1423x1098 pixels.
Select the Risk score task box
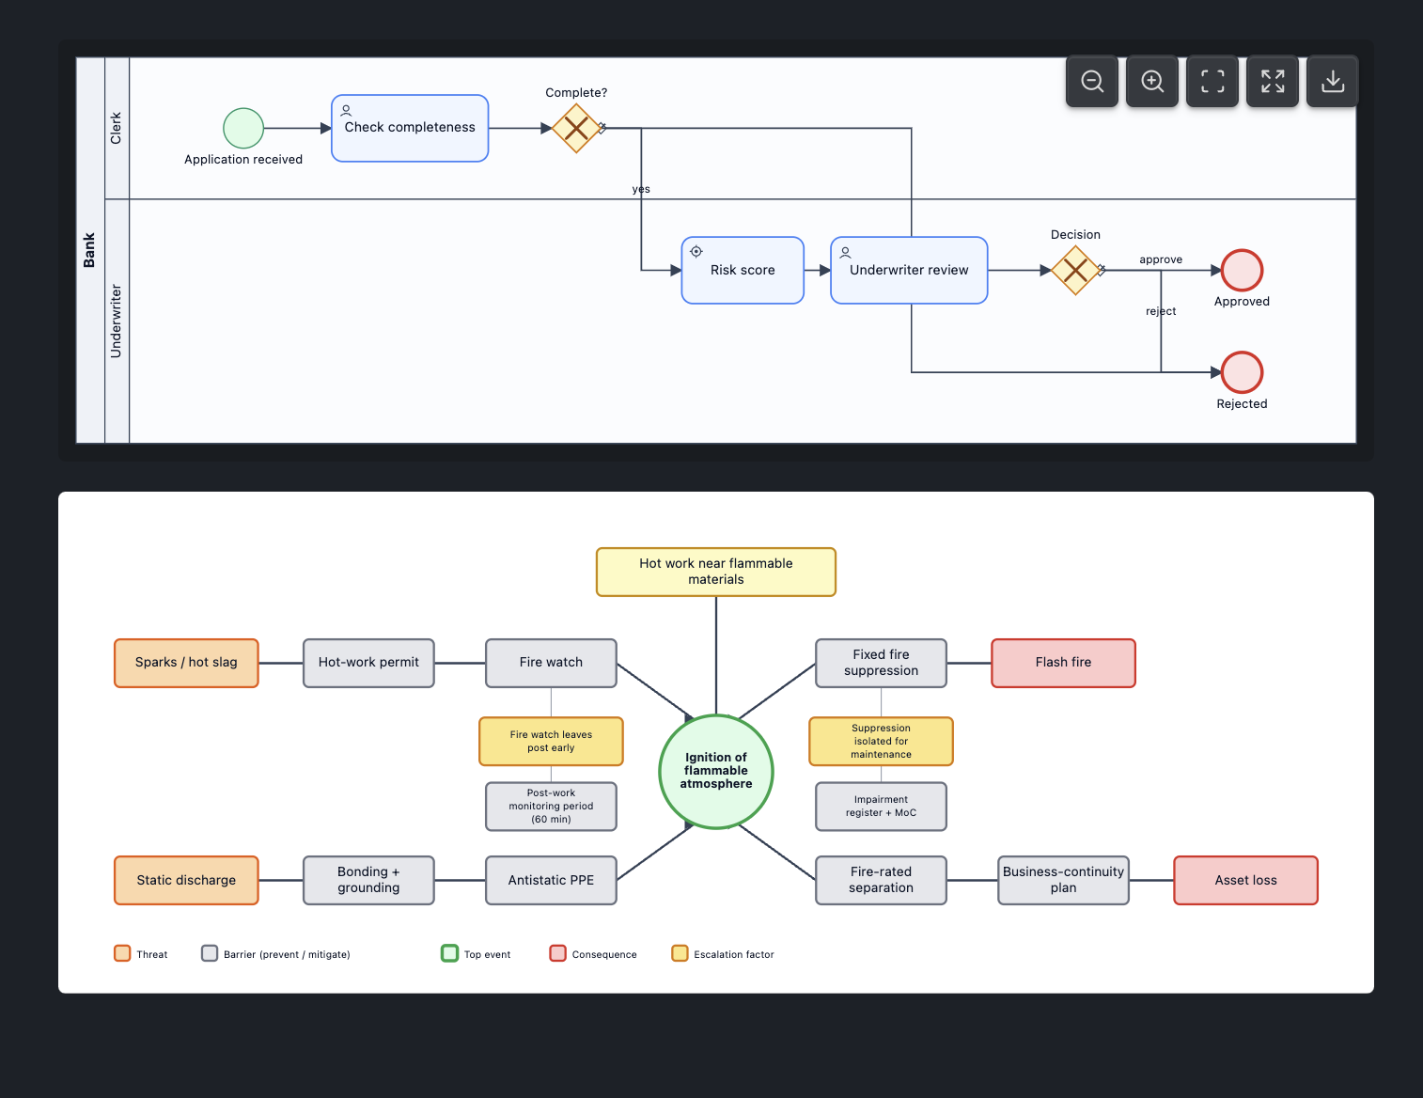pos(743,271)
